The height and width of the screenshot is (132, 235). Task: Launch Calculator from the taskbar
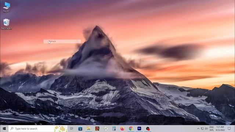(114, 129)
